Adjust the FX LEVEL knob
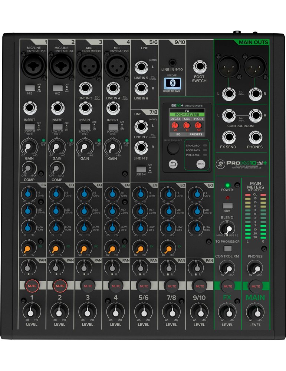This screenshot has height=371, width=286. 228,312
